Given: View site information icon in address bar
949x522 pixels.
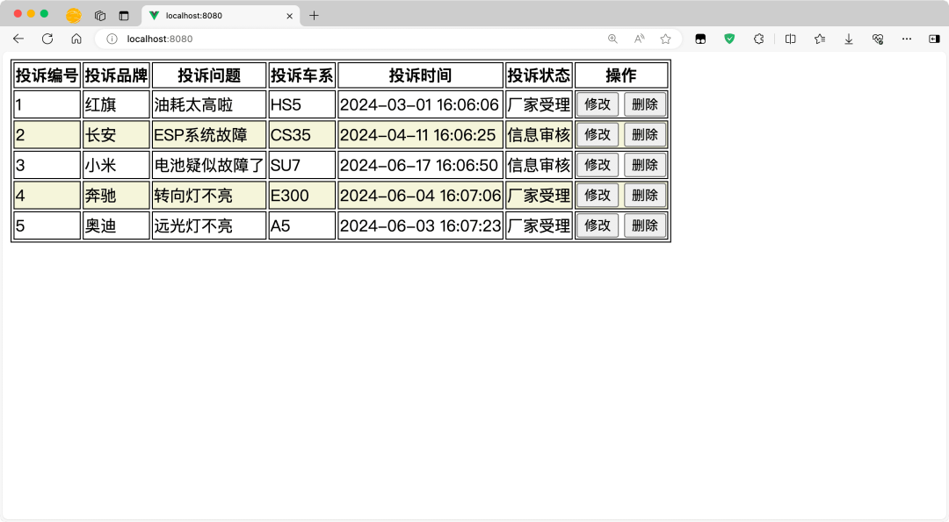Looking at the screenshot, I should tap(112, 39).
